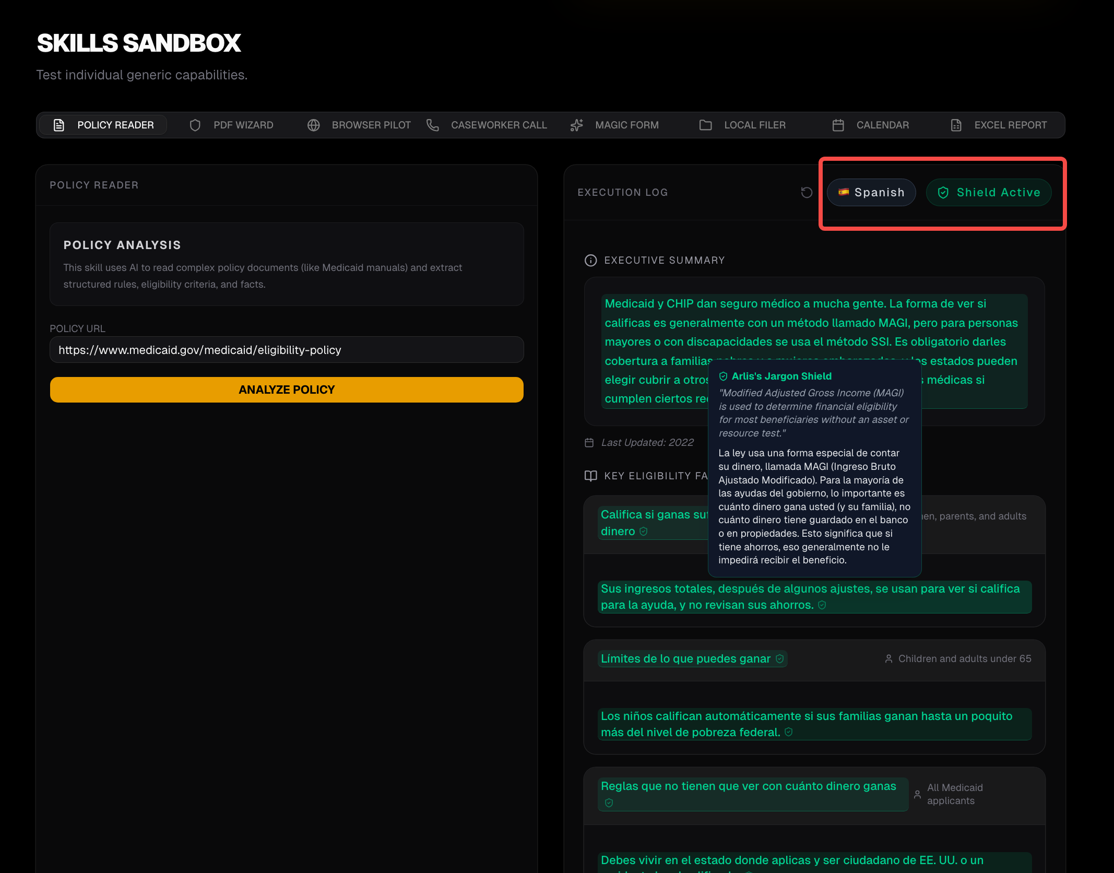
Task: Click the calendar icon beside Last Updated
Action: [x=589, y=443]
